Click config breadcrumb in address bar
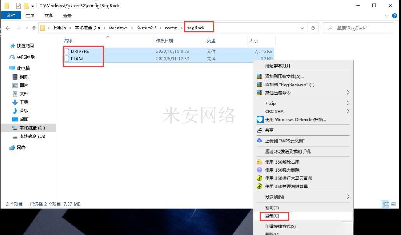This screenshot has height=235, width=401. (x=171, y=28)
